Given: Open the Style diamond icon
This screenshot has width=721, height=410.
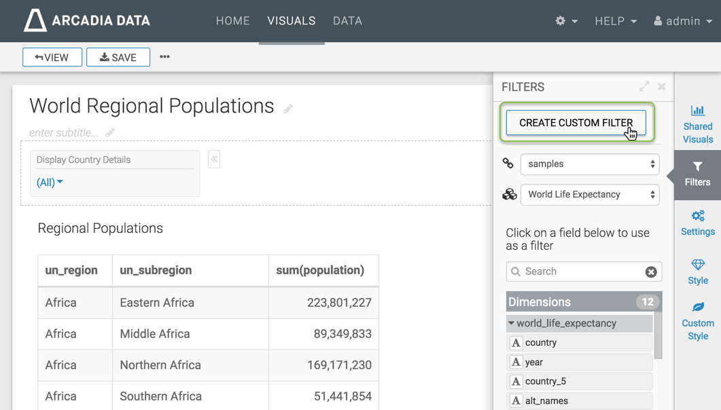Looking at the screenshot, I should [x=697, y=265].
